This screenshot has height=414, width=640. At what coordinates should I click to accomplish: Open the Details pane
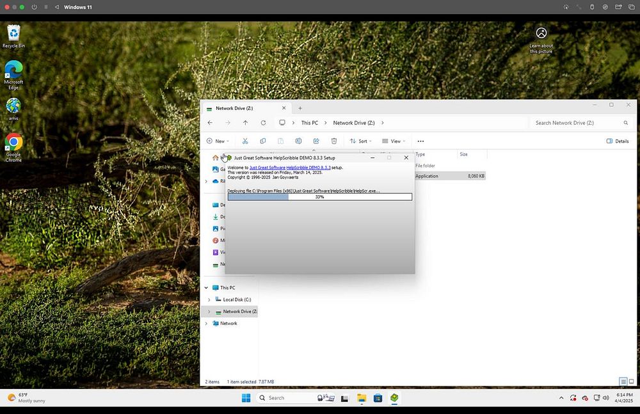click(x=617, y=141)
